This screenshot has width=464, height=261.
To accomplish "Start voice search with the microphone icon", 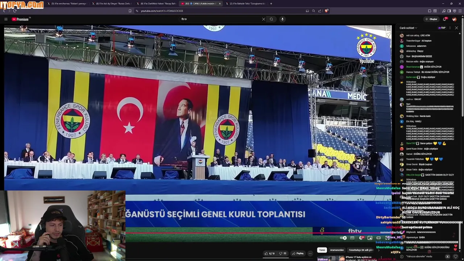I will point(282,19).
